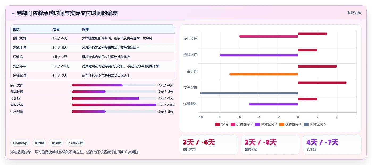Click the 安全评审 y-axis label in chart
Viewport: 372px width, 165px height.
tap(190, 88)
